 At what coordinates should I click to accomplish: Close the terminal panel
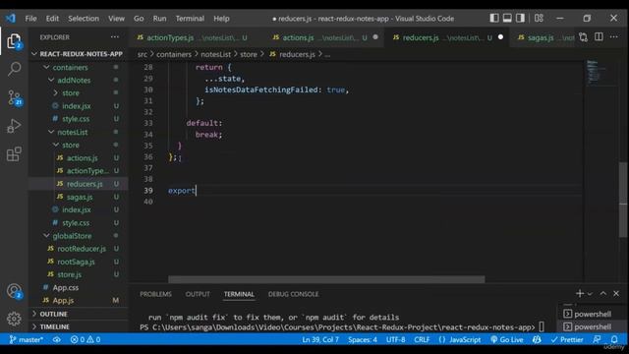click(x=616, y=294)
